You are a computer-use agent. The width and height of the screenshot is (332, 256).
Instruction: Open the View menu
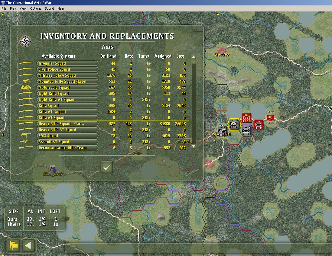pos(23,8)
